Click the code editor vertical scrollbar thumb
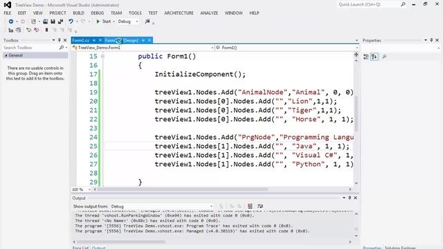 [x=356, y=113]
